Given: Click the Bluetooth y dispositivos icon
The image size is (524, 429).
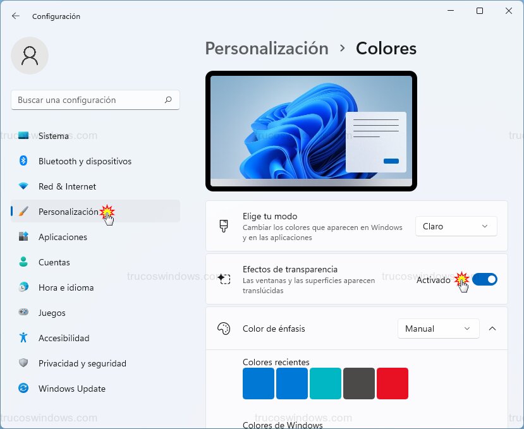Looking at the screenshot, I should click(21, 161).
